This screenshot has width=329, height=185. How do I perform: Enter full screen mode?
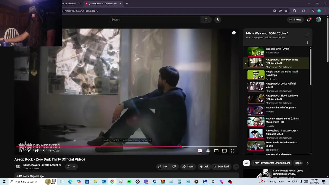tap(233, 151)
